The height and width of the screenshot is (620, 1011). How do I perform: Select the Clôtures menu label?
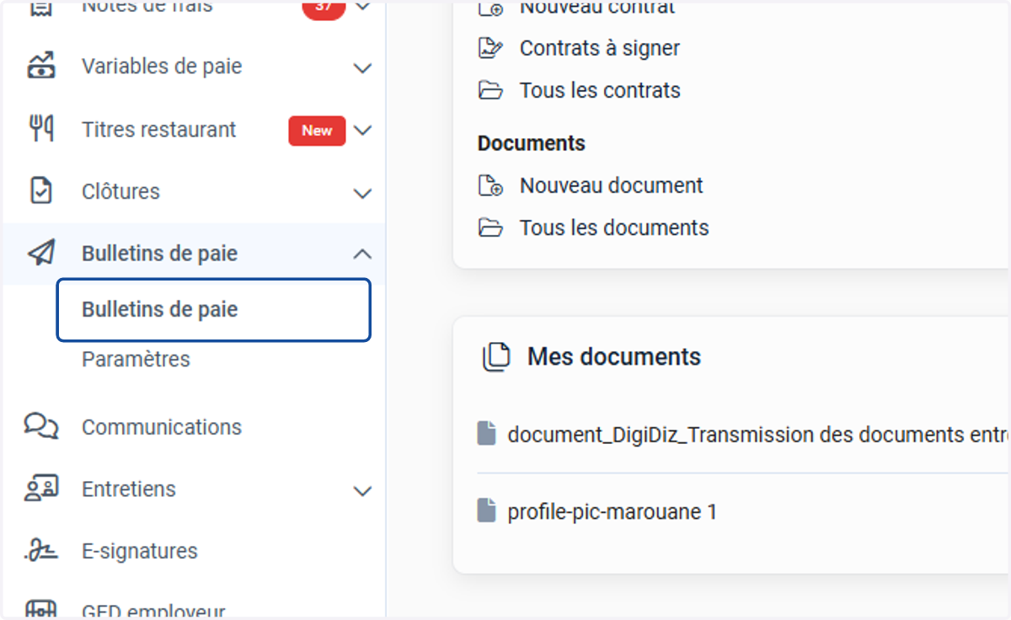(x=120, y=191)
